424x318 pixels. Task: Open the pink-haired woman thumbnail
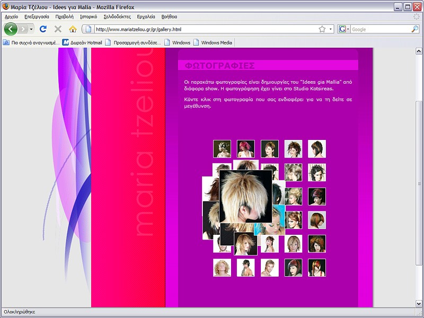(x=245, y=149)
